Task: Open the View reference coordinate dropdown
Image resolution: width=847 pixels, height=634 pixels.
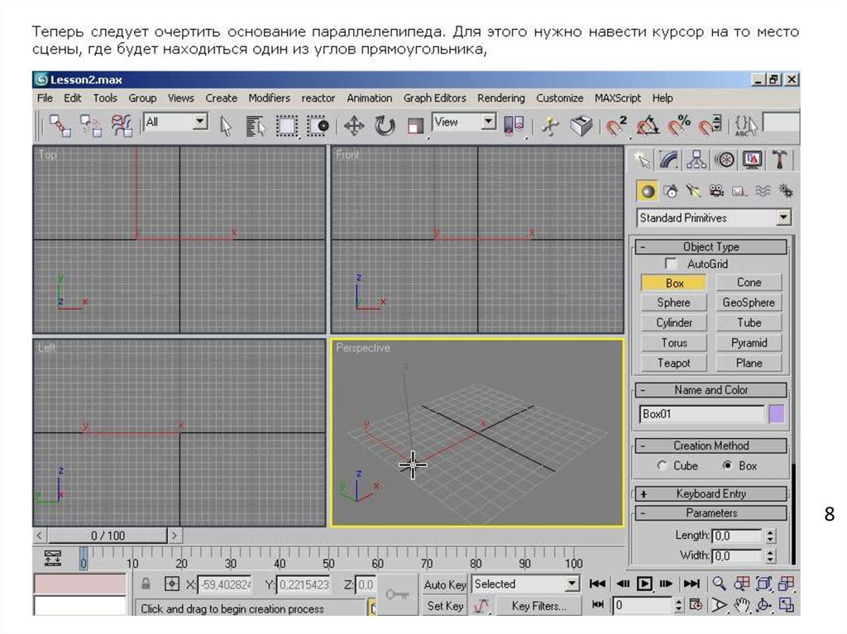Action: point(488,122)
